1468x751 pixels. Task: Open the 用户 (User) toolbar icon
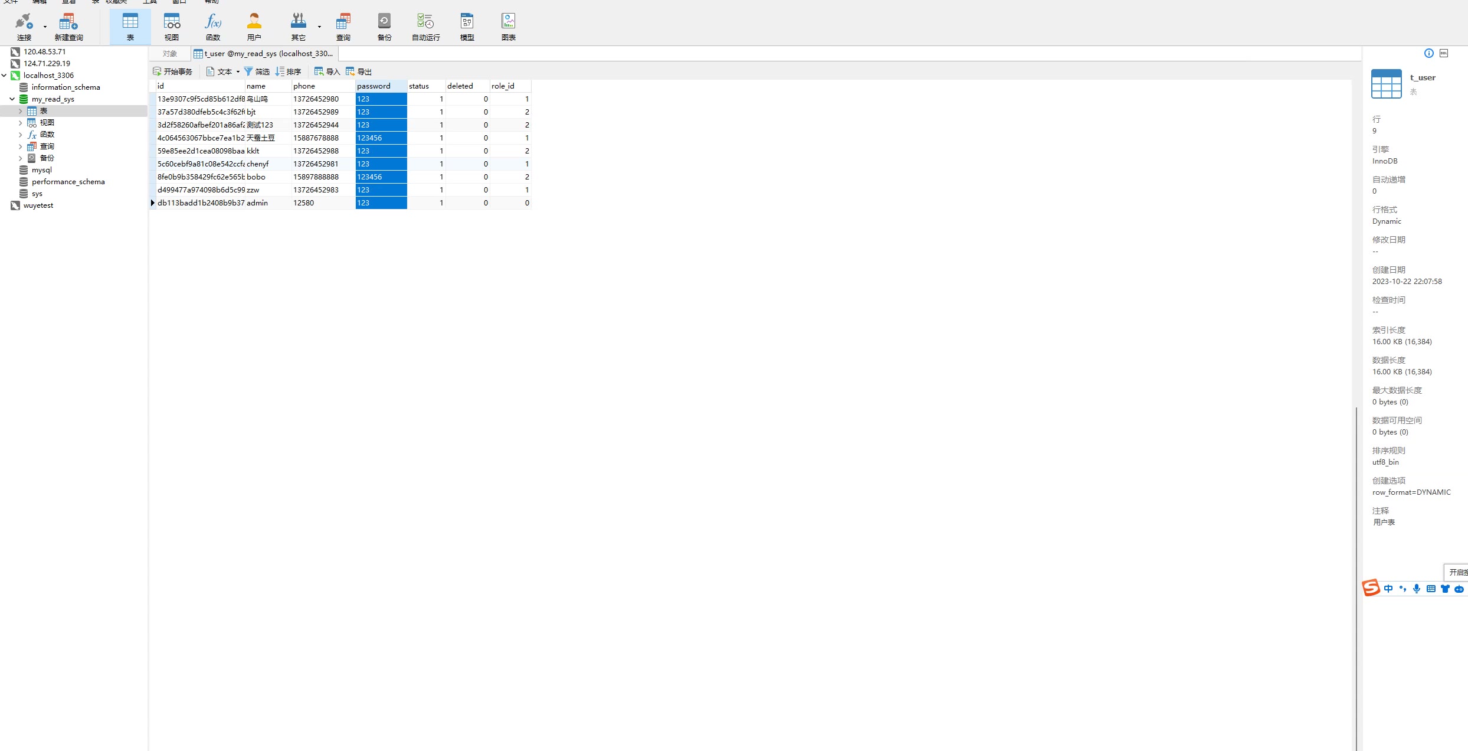tap(254, 27)
